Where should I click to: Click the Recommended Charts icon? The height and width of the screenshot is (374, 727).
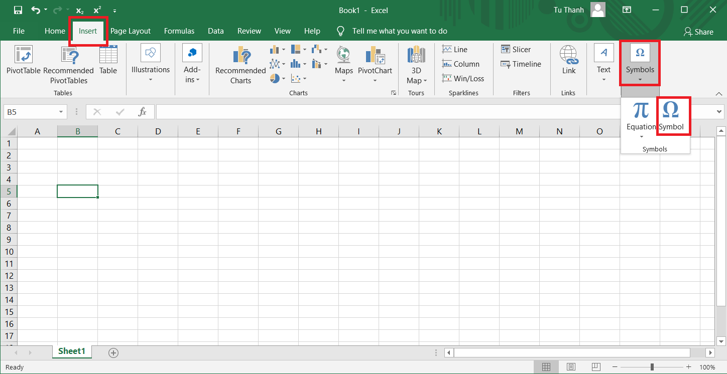[x=240, y=56]
